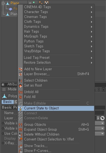
Task: Click the Fold All icon
Action: (20, 97)
